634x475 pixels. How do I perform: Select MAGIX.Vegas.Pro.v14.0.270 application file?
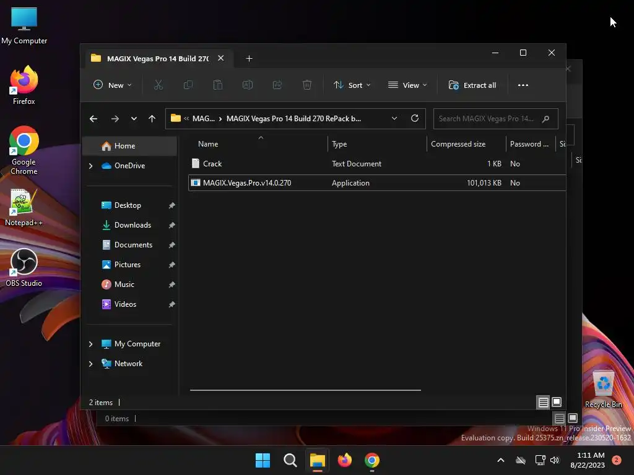[x=377, y=183]
